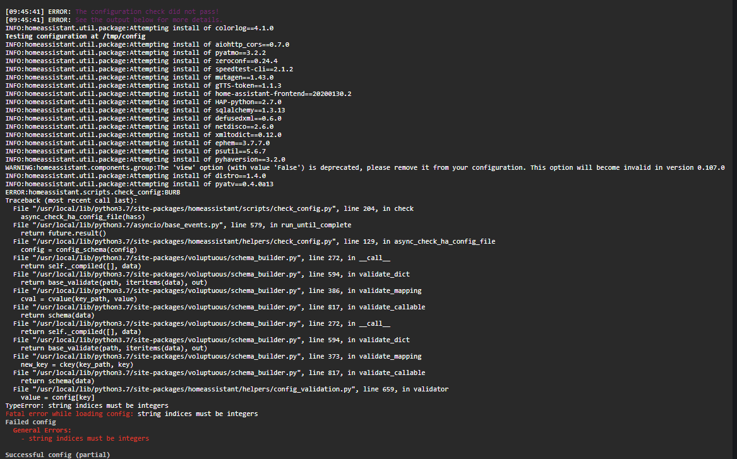Click the defusedxml==0.6.0 install line
Viewport: 737px width, 459px height.
point(143,119)
